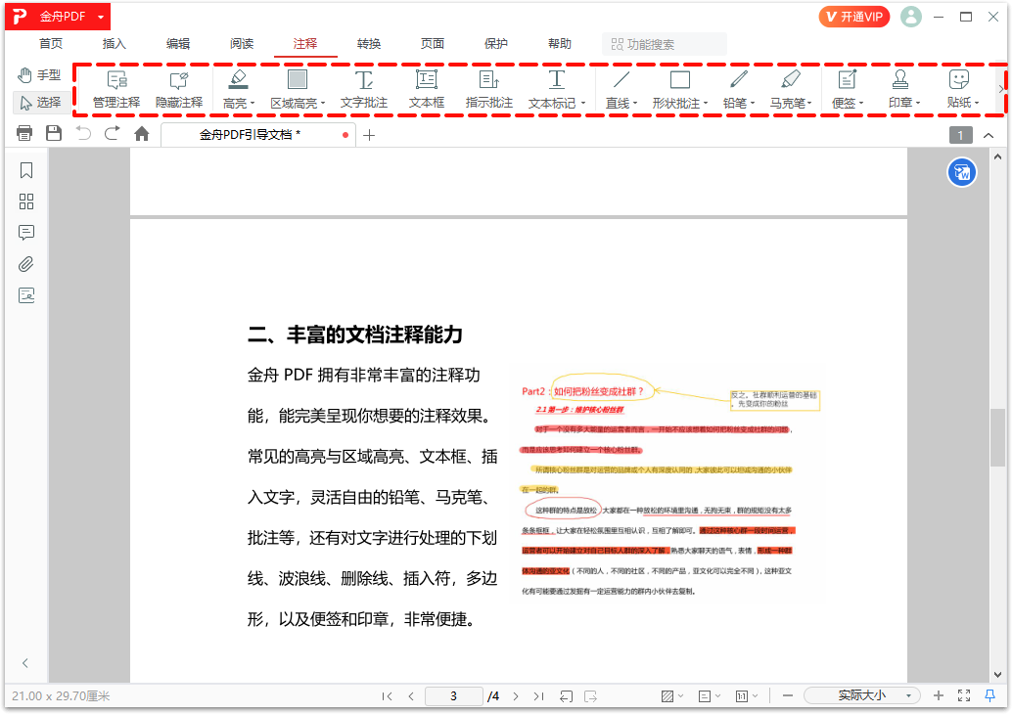Go to the next page

pos(515,696)
